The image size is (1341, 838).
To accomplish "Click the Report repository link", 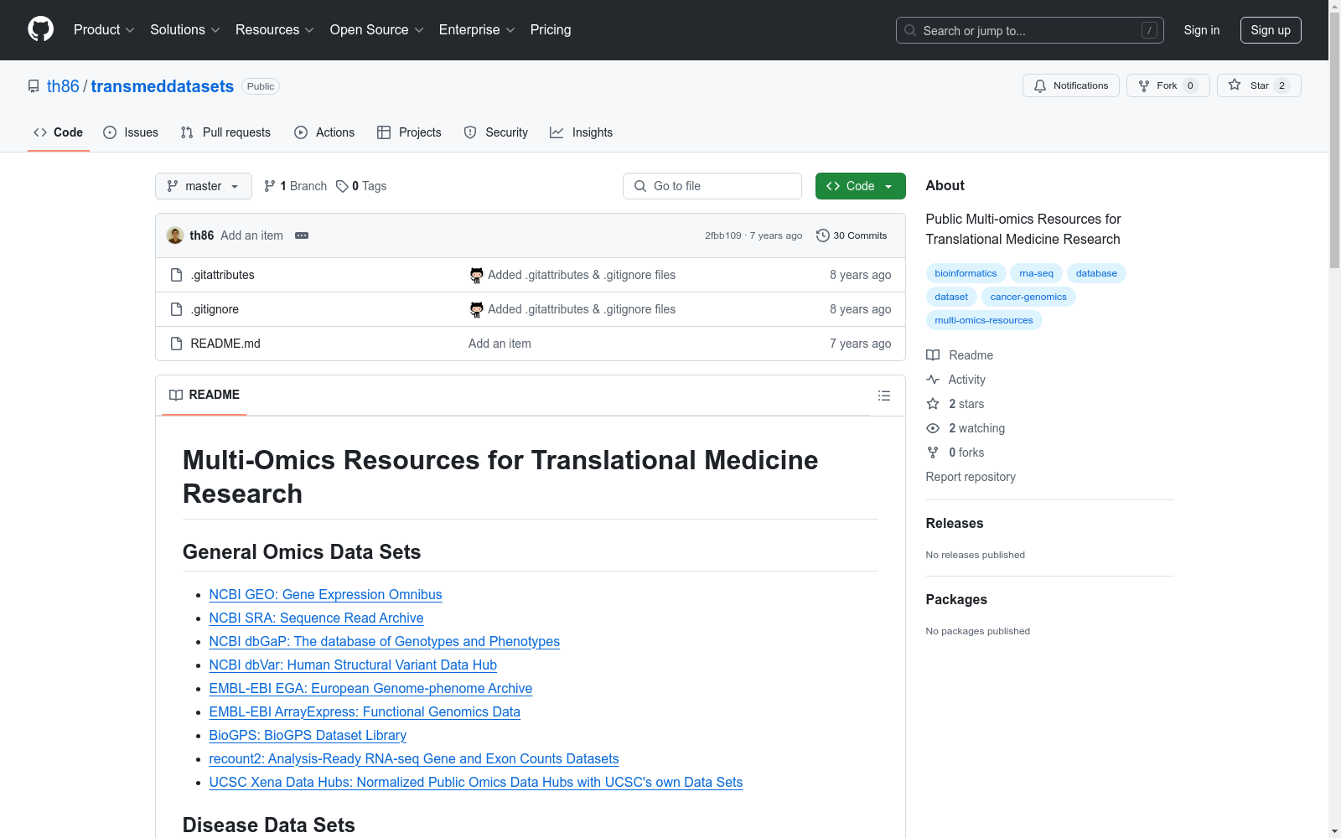I will 971,477.
